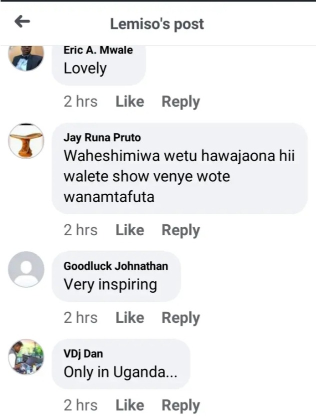Open Eric A. Mwale's name link
Image resolution: width=316 pixels, height=418 pixels.
click(x=98, y=50)
